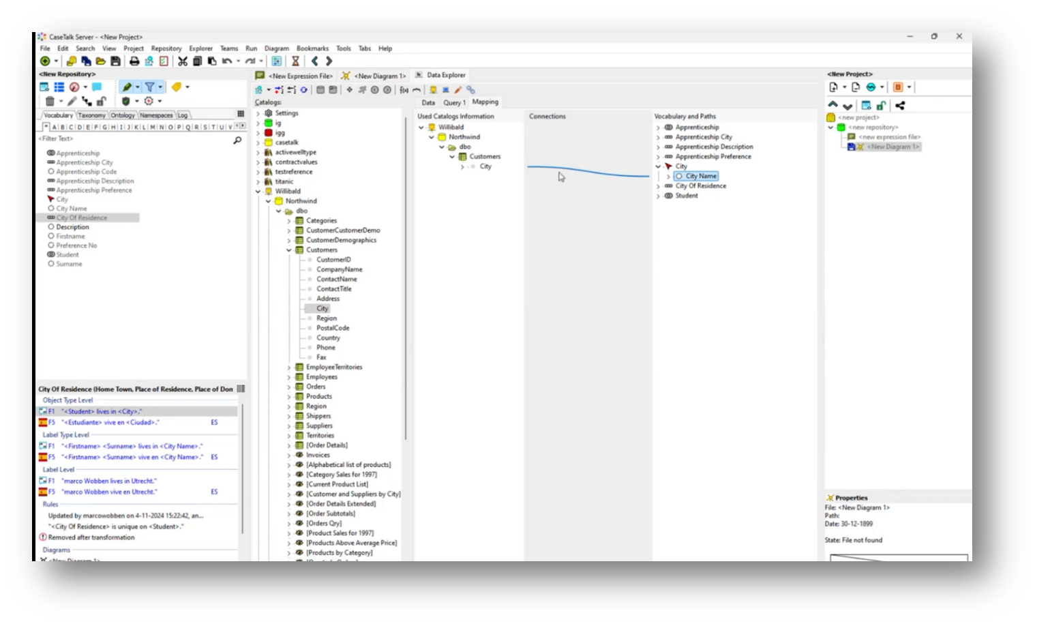Open the New Expression File tab
Screen dimensions: 1037x626
pyautogui.click(x=295, y=76)
